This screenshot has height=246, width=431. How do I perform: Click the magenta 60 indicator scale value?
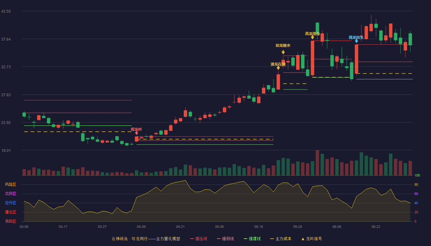pyautogui.click(x=416, y=194)
